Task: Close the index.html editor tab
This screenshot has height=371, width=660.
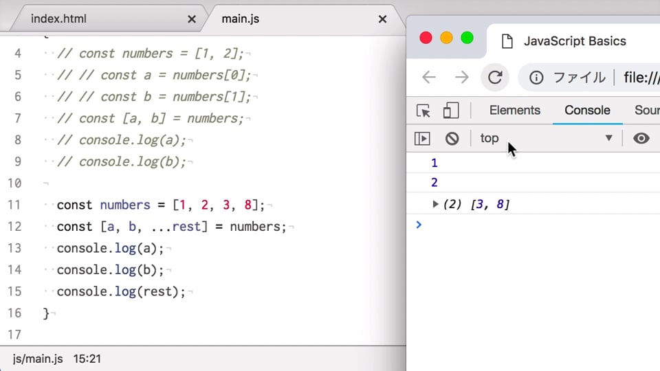Action: pyautogui.click(x=192, y=19)
